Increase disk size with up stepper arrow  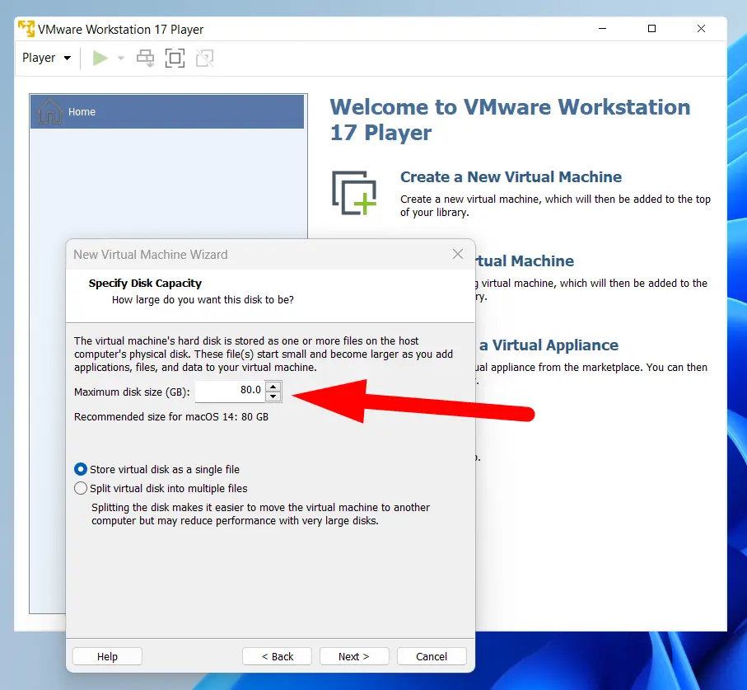(x=273, y=387)
